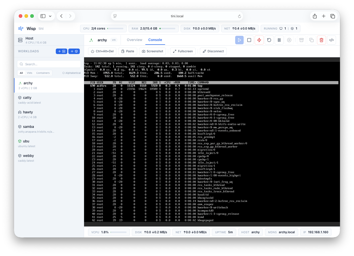The image size is (354, 256).
Task: Select the catty container
Action: click(49, 100)
